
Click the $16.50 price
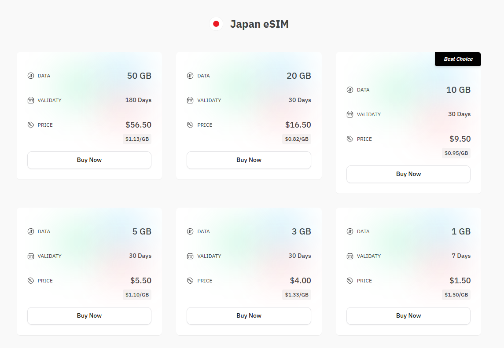[298, 125]
